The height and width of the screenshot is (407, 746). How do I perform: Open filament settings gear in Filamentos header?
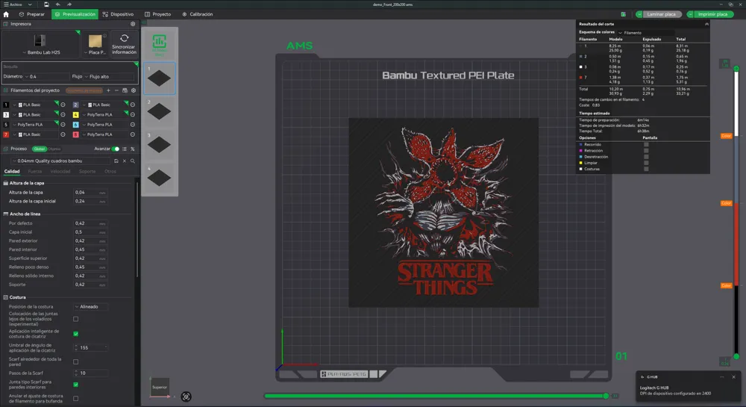coord(134,90)
